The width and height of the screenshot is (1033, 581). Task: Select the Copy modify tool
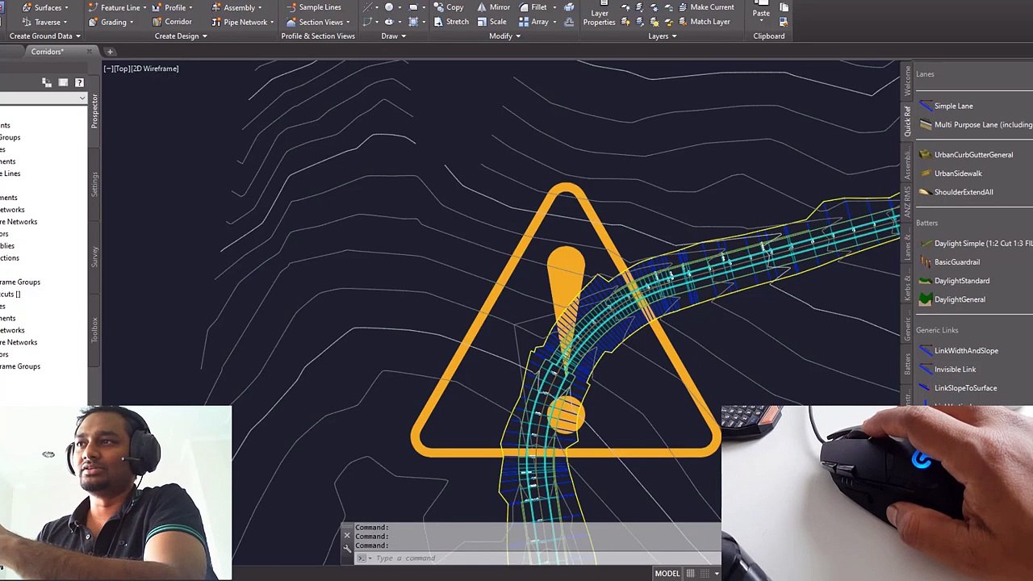pyautogui.click(x=449, y=7)
